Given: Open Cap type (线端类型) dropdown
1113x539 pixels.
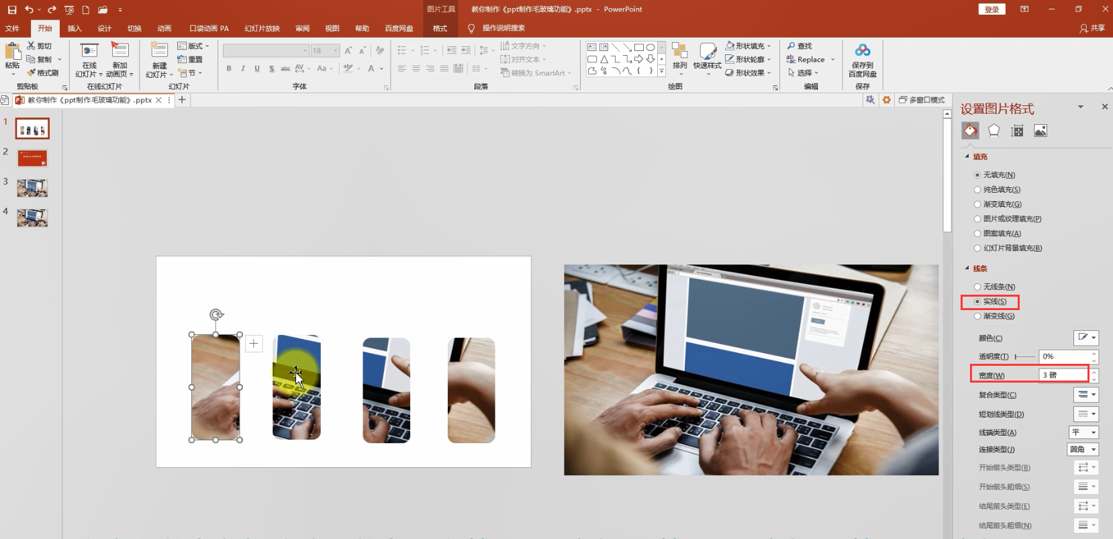Looking at the screenshot, I should click(1083, 432).
